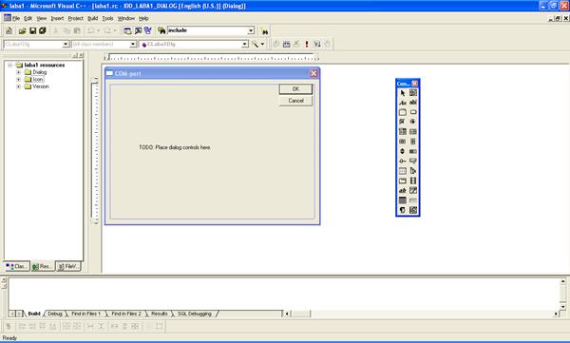Open the Project menu
This screenshot has height=343, width=570.
click(76, 18)
